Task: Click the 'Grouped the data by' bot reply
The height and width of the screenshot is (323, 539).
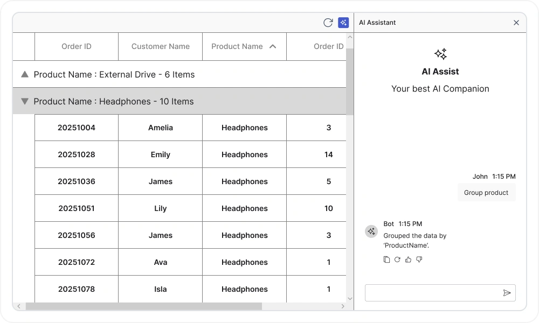Action: (415, 240)
